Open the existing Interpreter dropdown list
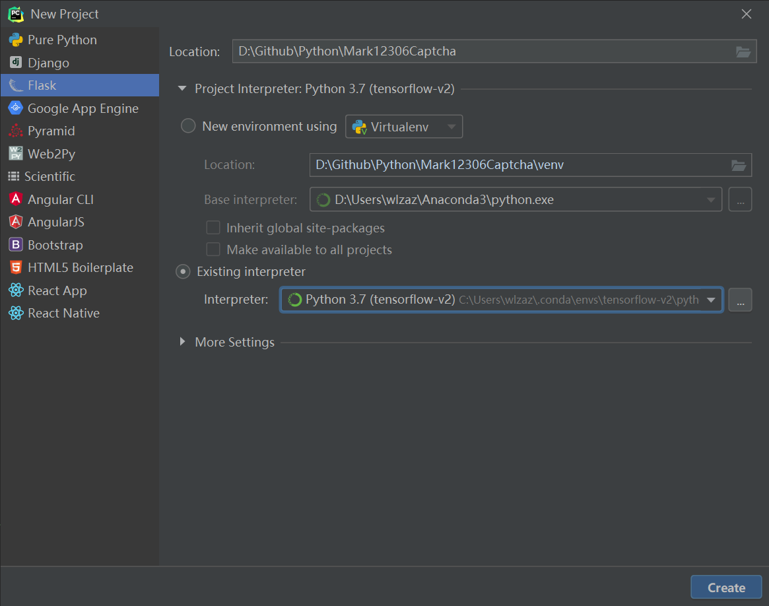 (711, 300)
